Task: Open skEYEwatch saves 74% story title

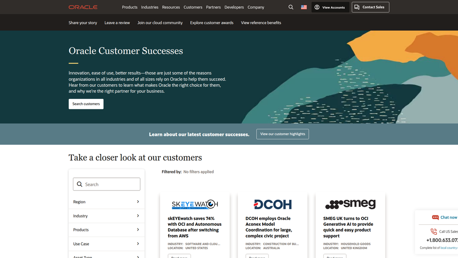Action: click(195, 227)
